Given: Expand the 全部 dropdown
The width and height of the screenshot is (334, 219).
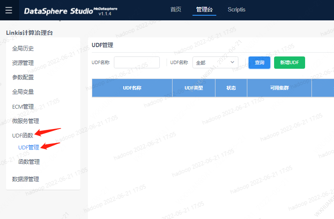Looking at the screenshot, I should [215, 62].
